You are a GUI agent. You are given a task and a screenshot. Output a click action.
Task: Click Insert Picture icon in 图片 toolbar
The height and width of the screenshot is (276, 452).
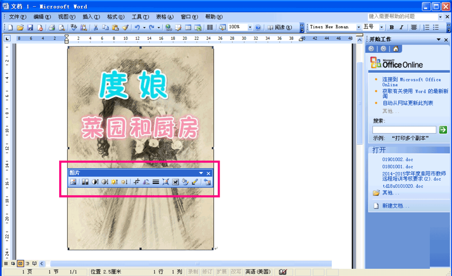[72, 182]
